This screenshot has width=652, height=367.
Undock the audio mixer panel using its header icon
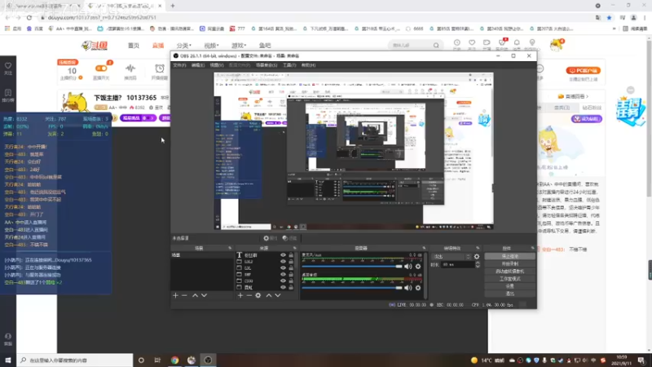click(x=424, y=249)
